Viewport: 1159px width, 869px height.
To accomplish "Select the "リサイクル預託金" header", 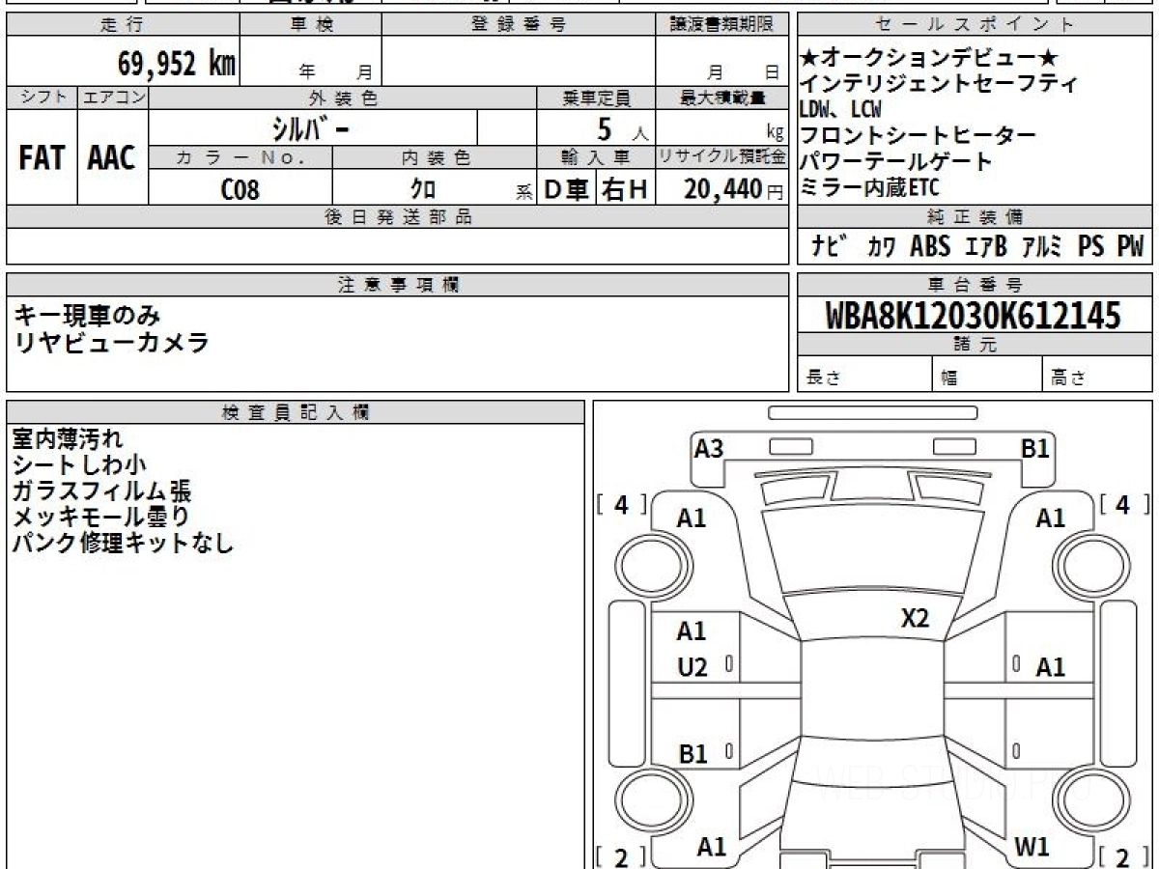I will (721, 157).
